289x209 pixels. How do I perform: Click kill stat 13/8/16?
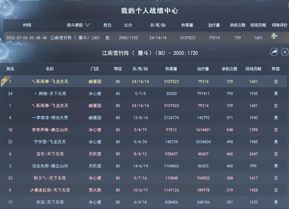pyautogui.click(x=140, y=118)
